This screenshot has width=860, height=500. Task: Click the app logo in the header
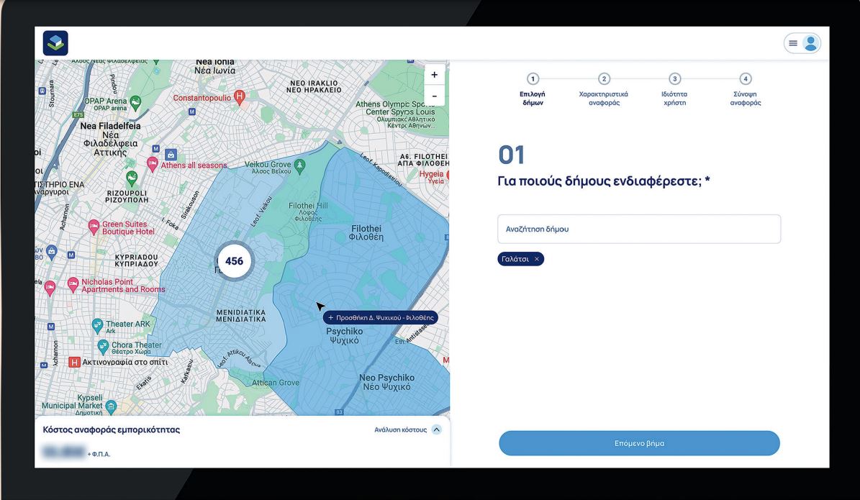click(55, 43)
